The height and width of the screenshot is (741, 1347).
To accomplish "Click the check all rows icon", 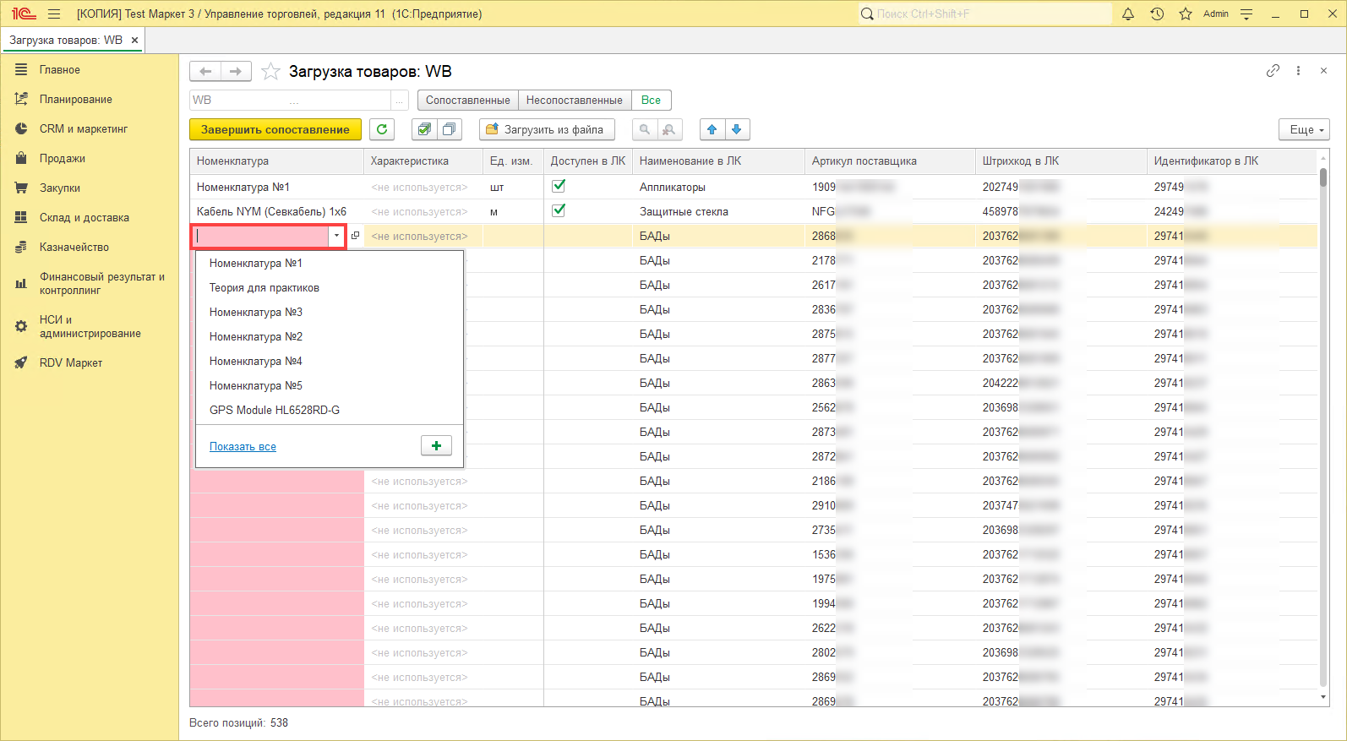I will coord(424,129).
